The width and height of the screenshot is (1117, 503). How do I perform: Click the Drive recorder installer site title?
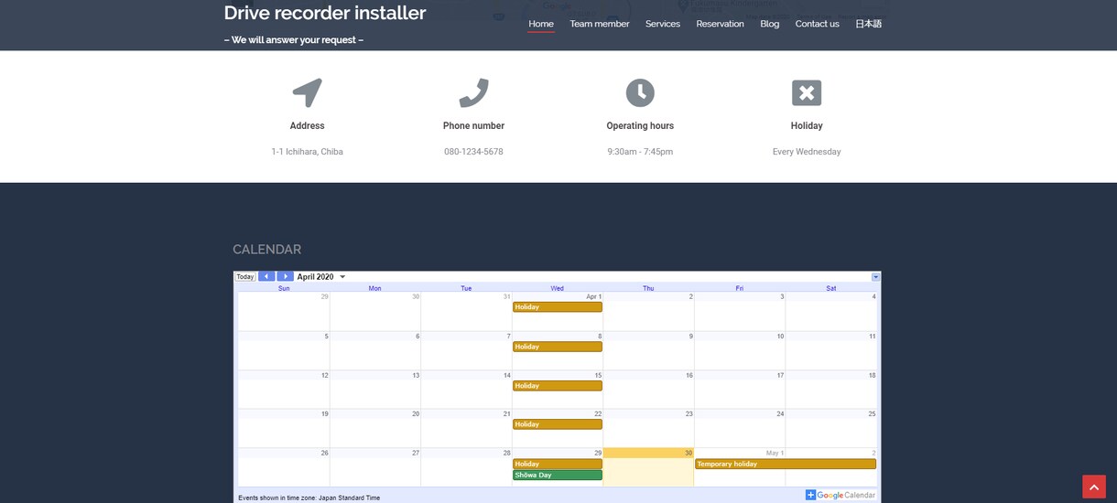tap(325, 13)
